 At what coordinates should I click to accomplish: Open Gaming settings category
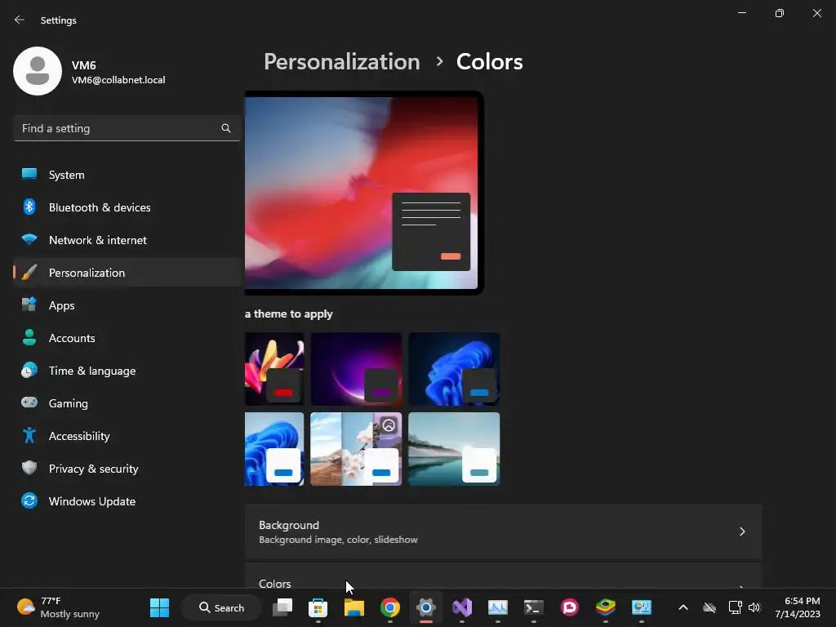pos(127,403)
